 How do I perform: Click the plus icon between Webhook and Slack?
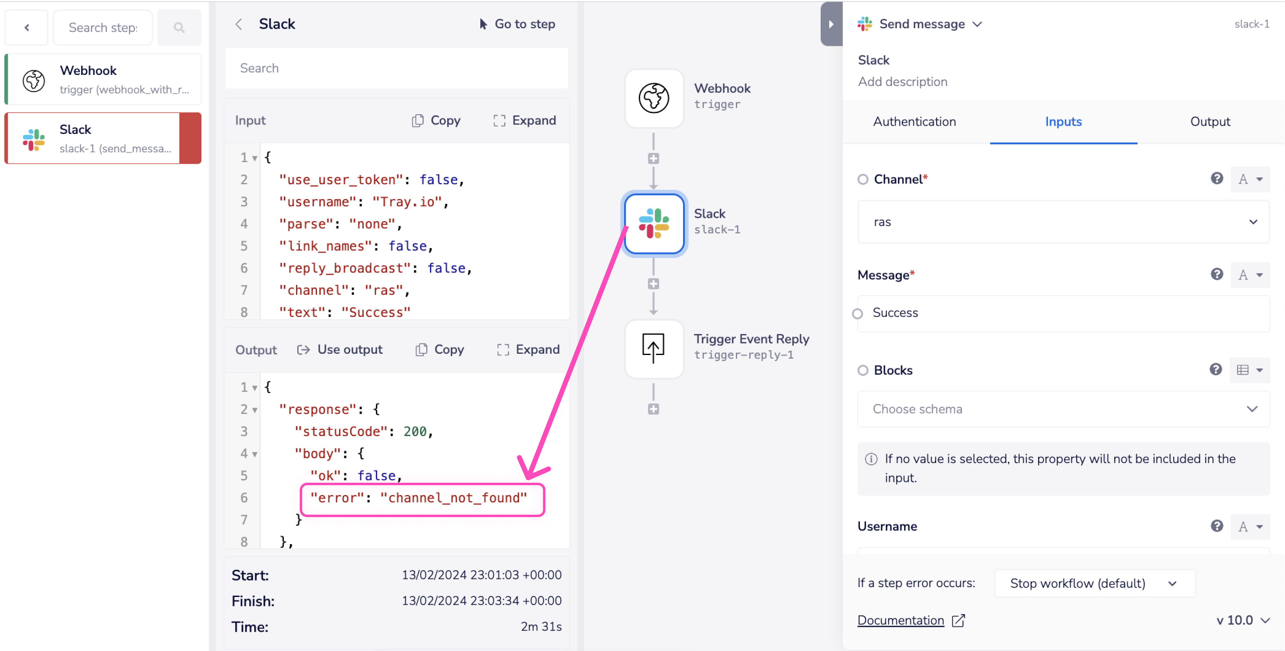[x=654, y=158]
